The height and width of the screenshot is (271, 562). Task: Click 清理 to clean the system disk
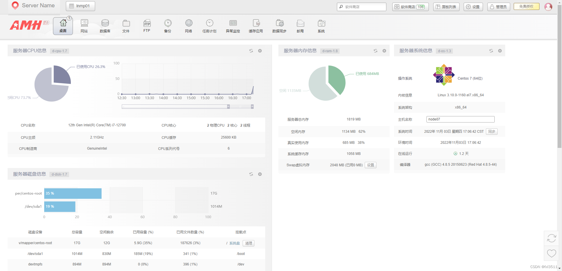click(248, 243)
